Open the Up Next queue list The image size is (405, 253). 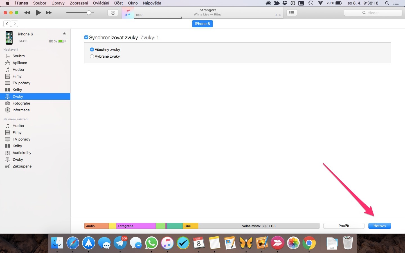292,13
